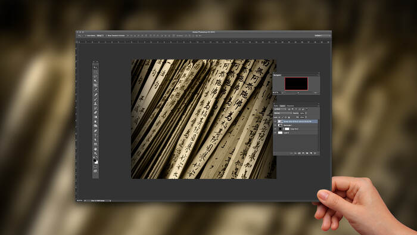Click the link layers icon in Layers panel
This screenshot has width=417, height=235.
[291, 153]
